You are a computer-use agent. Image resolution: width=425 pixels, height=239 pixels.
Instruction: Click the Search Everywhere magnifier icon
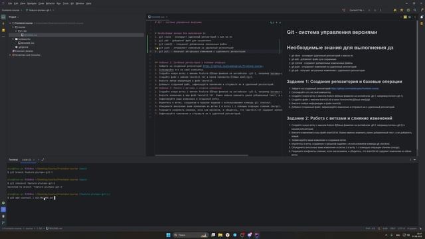(414, 10)
